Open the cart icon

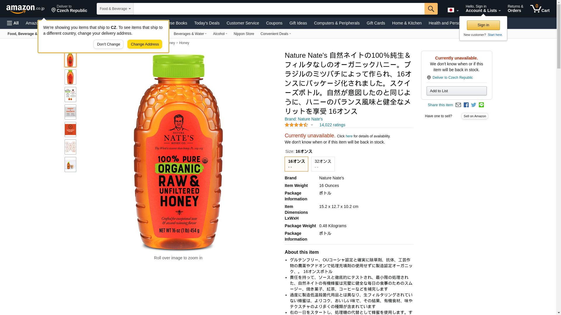540,9
